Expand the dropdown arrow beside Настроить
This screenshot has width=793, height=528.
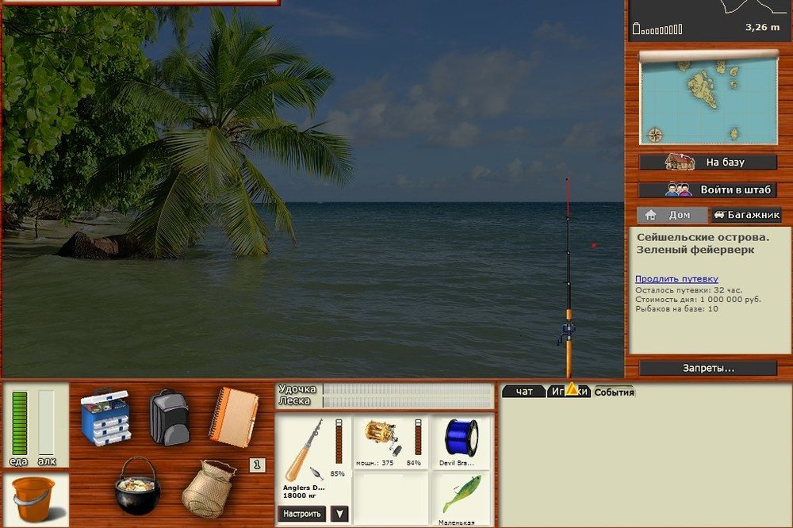point(339,514)
